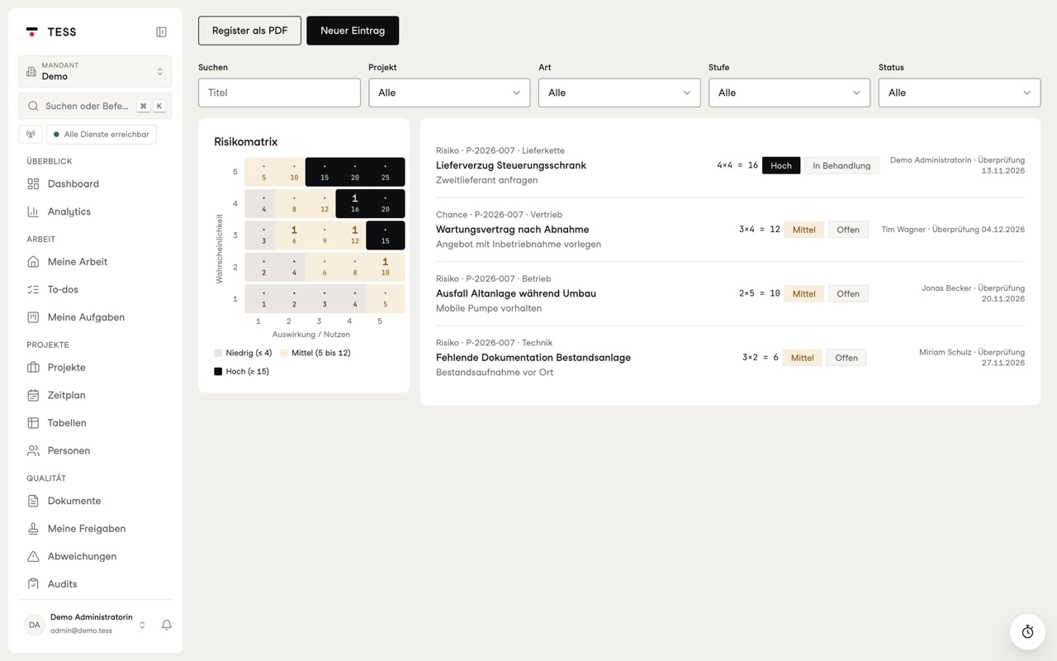Click the Meine Aufgaben board icon
The image size is (1057, 661).
click(33, 317)
